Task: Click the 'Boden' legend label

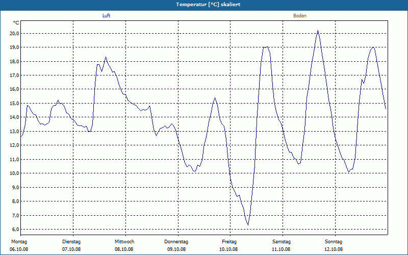Action: point(300,16)
